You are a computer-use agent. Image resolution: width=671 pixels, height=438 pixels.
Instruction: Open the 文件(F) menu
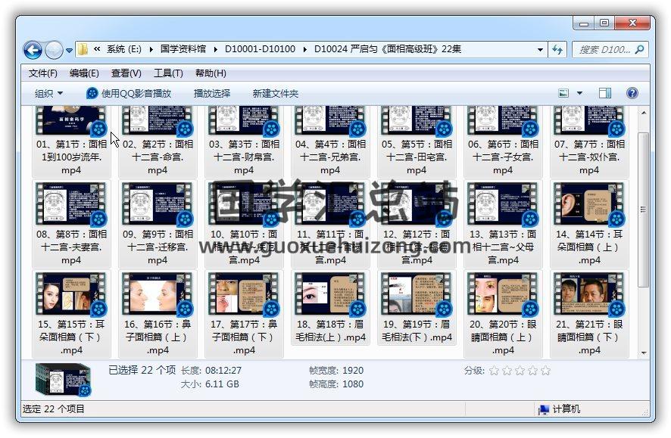click(x=43, y=73)
